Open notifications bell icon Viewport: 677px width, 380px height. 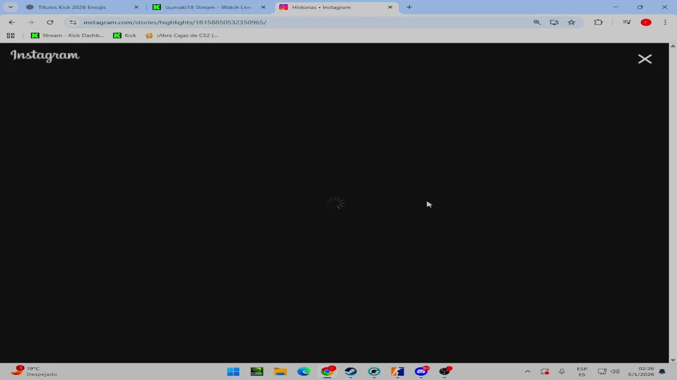pyautogui.click(x=662, y=372)
